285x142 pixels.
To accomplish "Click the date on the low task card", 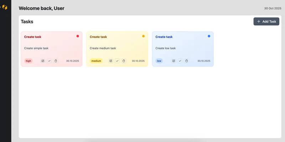I will click(204, 61).
